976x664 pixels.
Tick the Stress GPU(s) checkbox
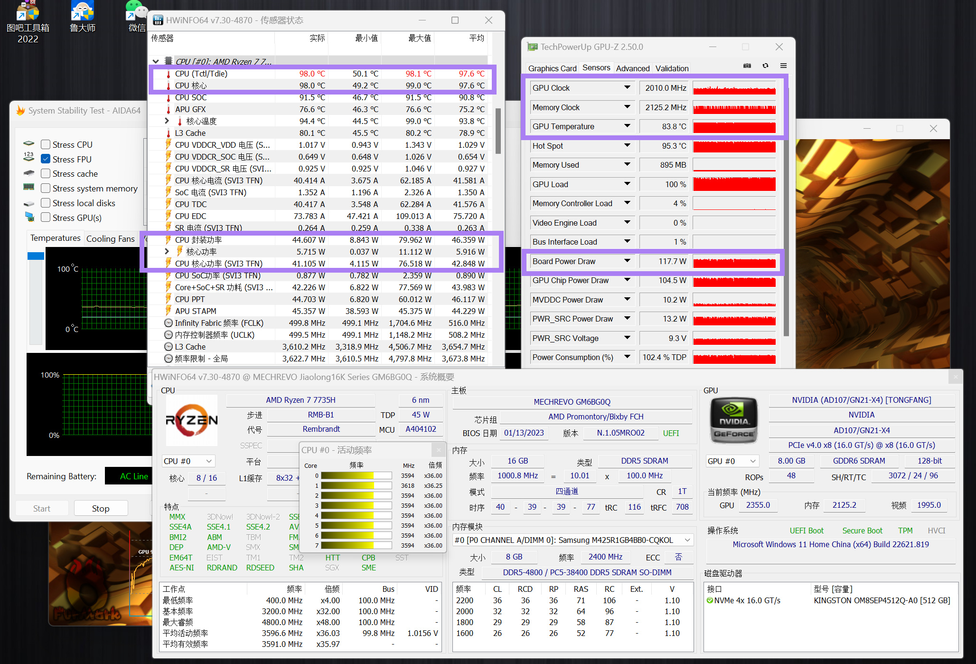tap(46, 218)
